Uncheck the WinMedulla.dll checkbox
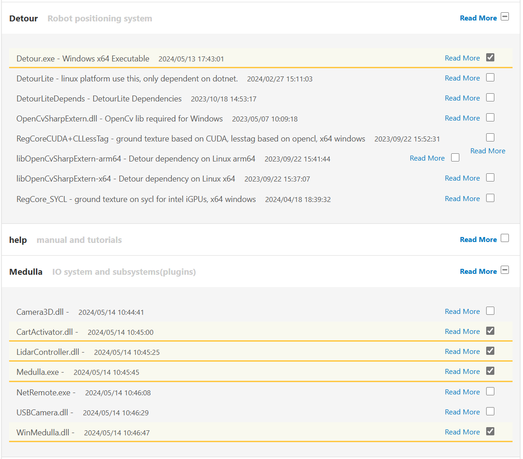 (x=490, y=431)
